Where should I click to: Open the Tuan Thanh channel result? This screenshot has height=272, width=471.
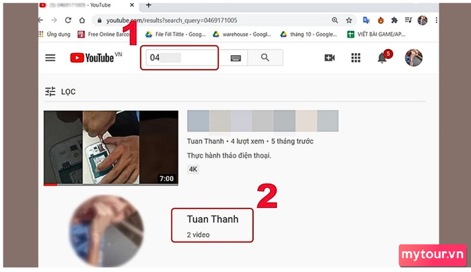point(213,225)
